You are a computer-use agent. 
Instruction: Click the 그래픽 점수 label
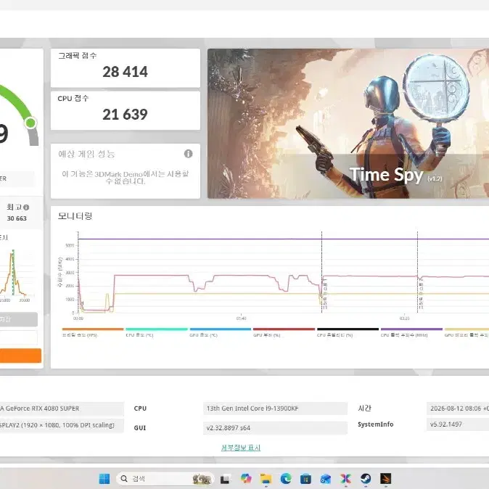click(x=78, y=56)
